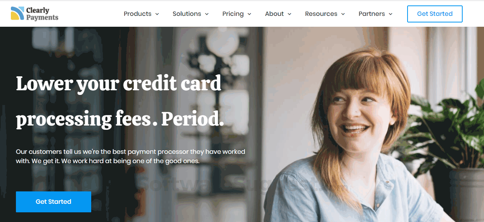Open the Solutions menu item
484x222 pixels.
[187, 14]
